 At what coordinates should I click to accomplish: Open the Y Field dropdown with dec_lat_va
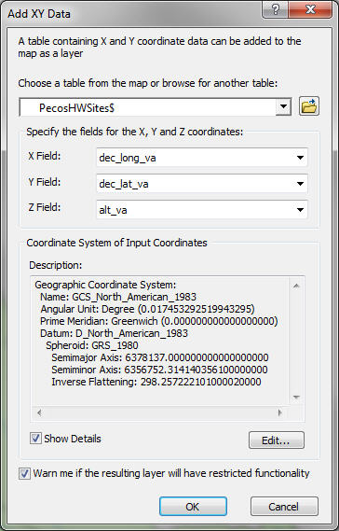[202, 184]
